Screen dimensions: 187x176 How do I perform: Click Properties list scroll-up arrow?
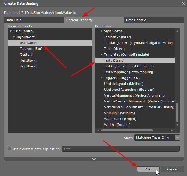177,31
